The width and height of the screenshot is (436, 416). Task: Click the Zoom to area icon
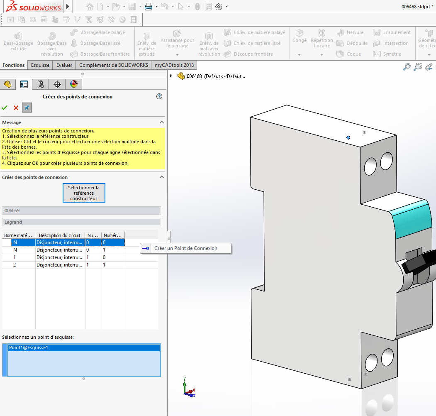(418, 67)
